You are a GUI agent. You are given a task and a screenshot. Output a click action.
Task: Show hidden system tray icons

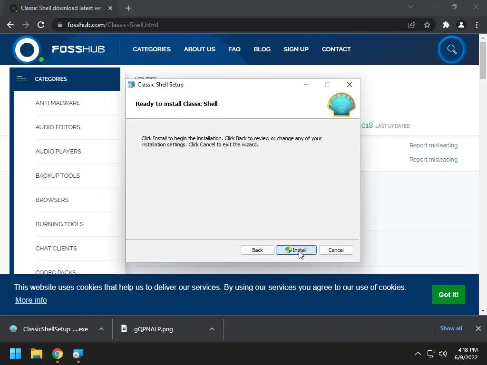pos(418,354)
